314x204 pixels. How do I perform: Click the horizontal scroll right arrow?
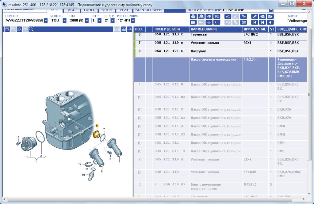[304, 199]
